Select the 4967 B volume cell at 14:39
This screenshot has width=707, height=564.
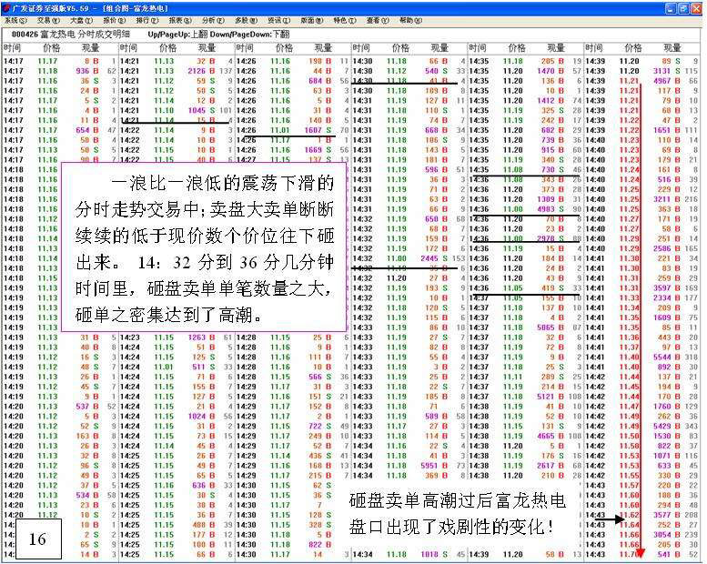[667, 81]
